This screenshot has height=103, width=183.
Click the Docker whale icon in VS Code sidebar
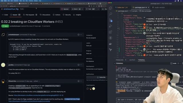pyautogui.click(x=110, y=44)
